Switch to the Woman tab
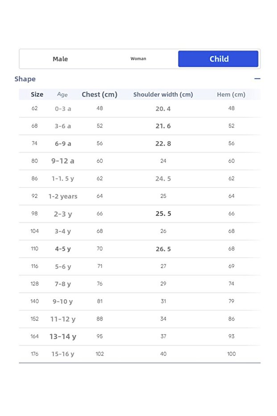277x416 pixels. (138, 59)
